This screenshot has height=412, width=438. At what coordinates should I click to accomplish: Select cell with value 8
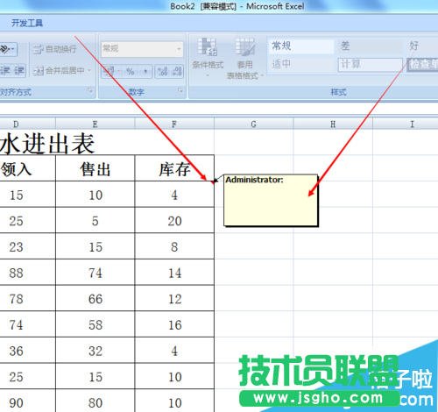pyautogui.click(x=174, y=246)
